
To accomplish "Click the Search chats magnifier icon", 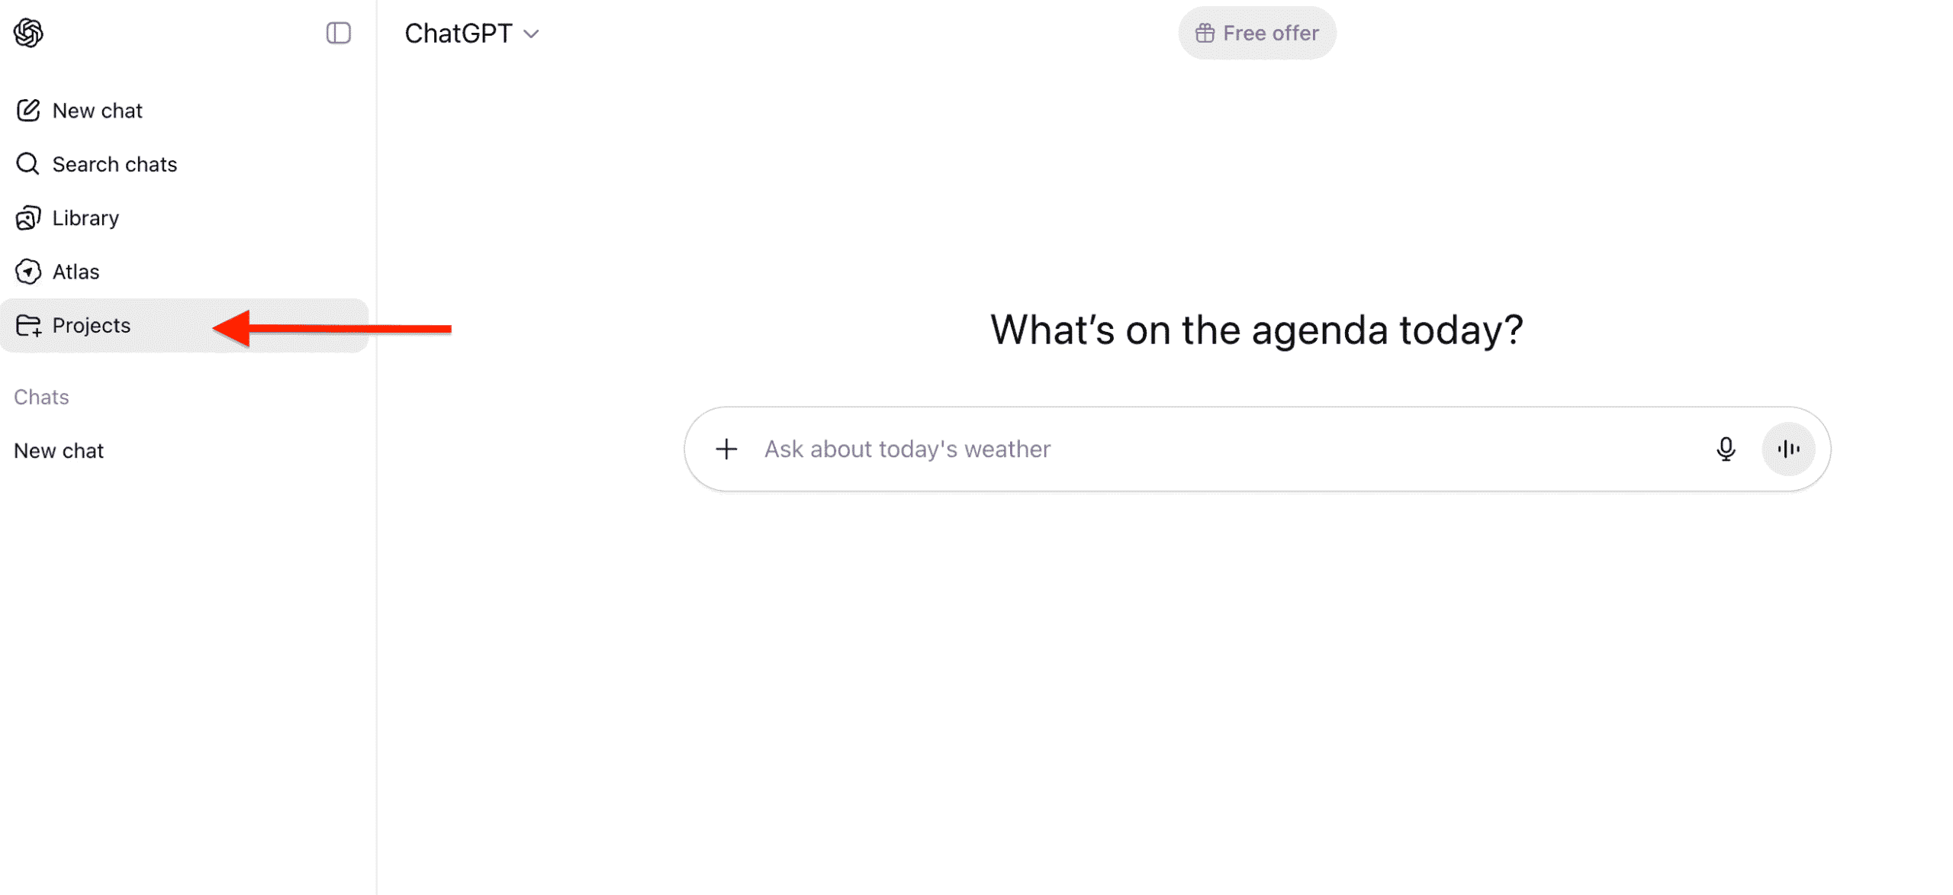I will 28,164.
